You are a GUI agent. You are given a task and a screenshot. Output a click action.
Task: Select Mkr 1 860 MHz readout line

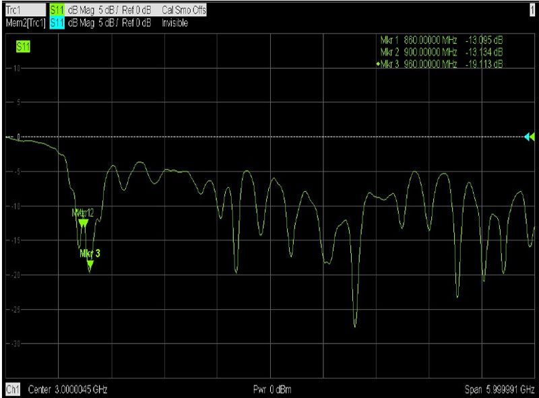pos(441,40)
